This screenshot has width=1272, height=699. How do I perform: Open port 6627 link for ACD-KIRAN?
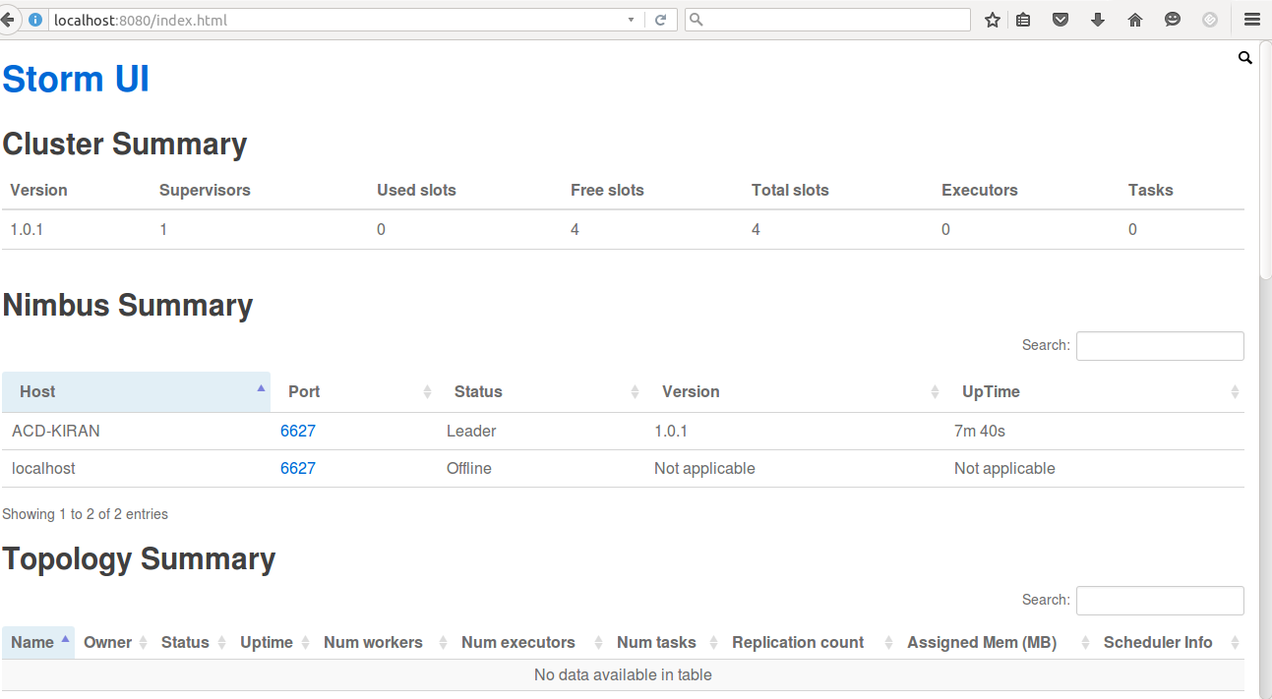[298, 431]
